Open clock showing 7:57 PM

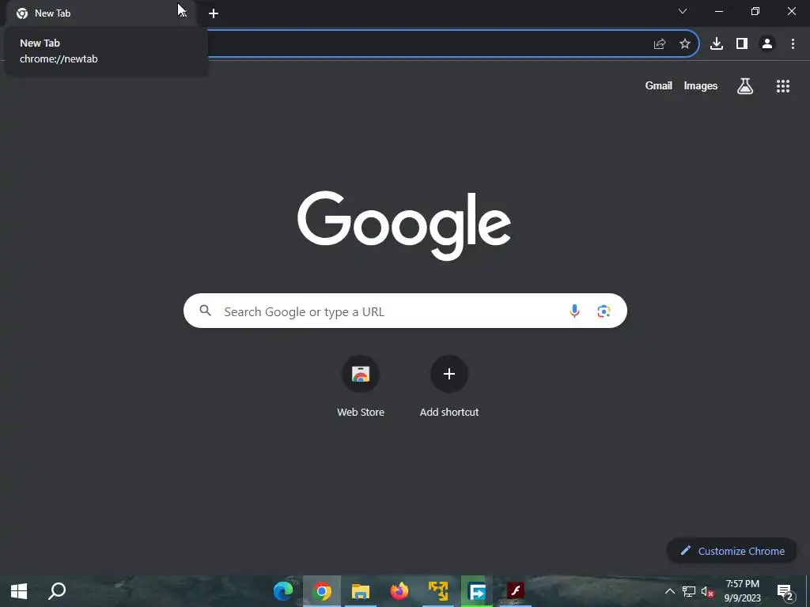(742, 591)
